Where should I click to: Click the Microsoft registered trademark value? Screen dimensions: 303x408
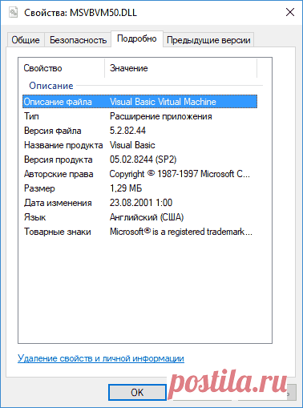181,232
